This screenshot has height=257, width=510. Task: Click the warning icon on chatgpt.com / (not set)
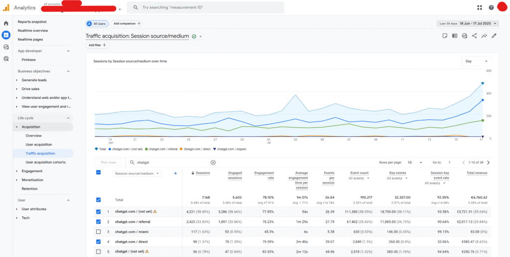[x=155, y=212]
